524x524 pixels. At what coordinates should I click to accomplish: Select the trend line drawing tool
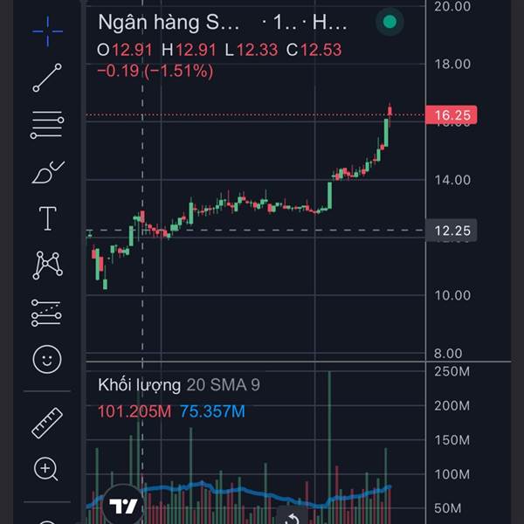[47, 78]
